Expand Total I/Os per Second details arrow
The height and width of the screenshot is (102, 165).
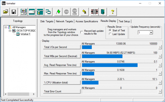(x=160, y=47)
